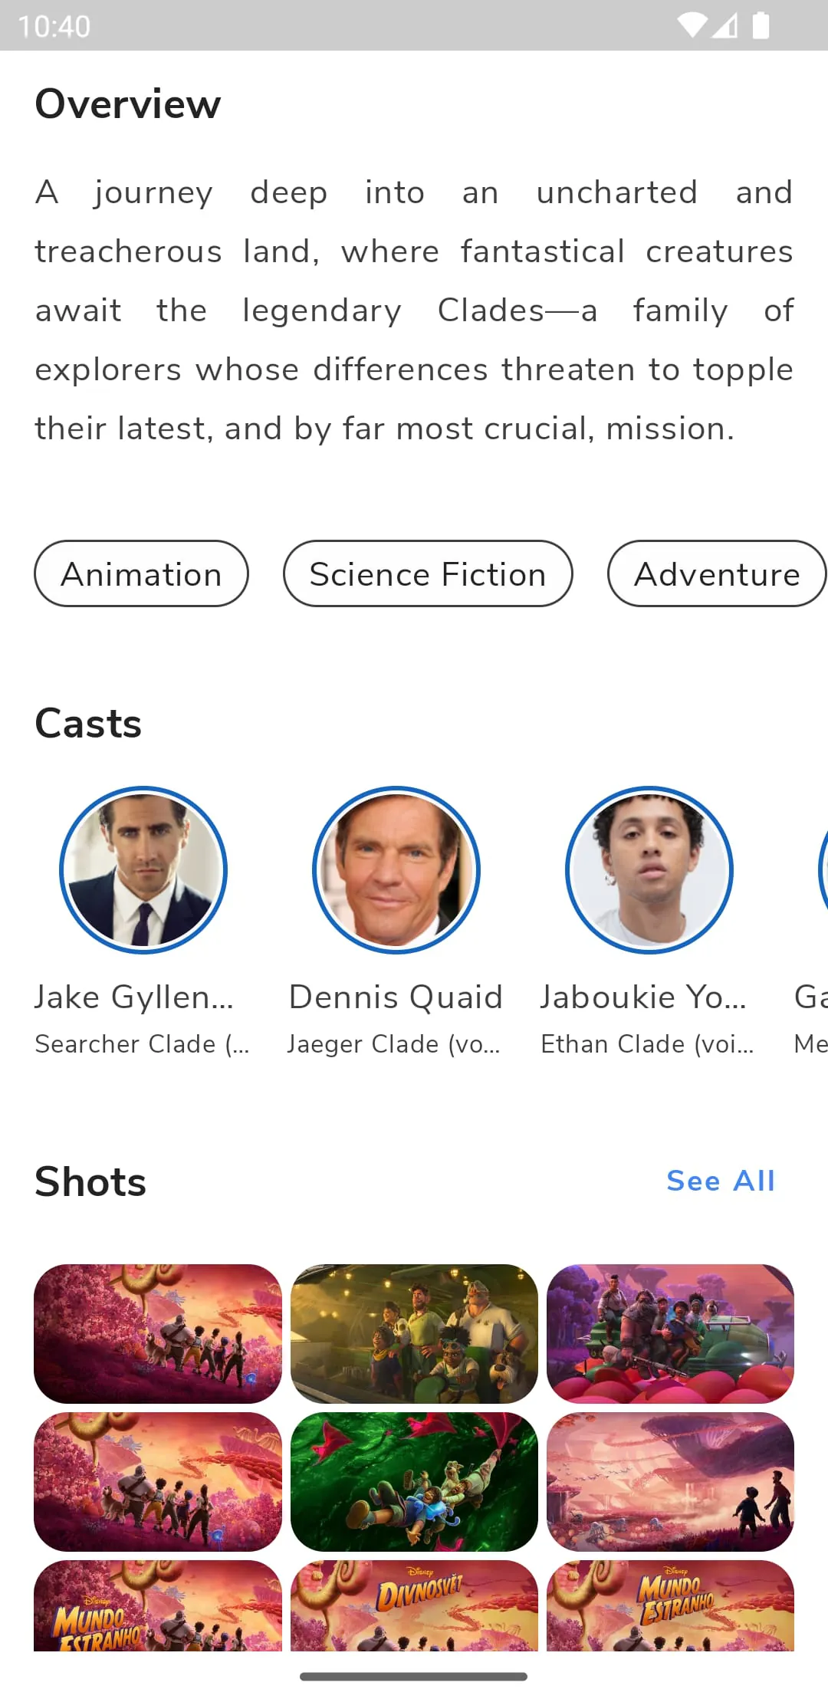
Task: Tap the Dennis Quaid name label
Action: 396,997
